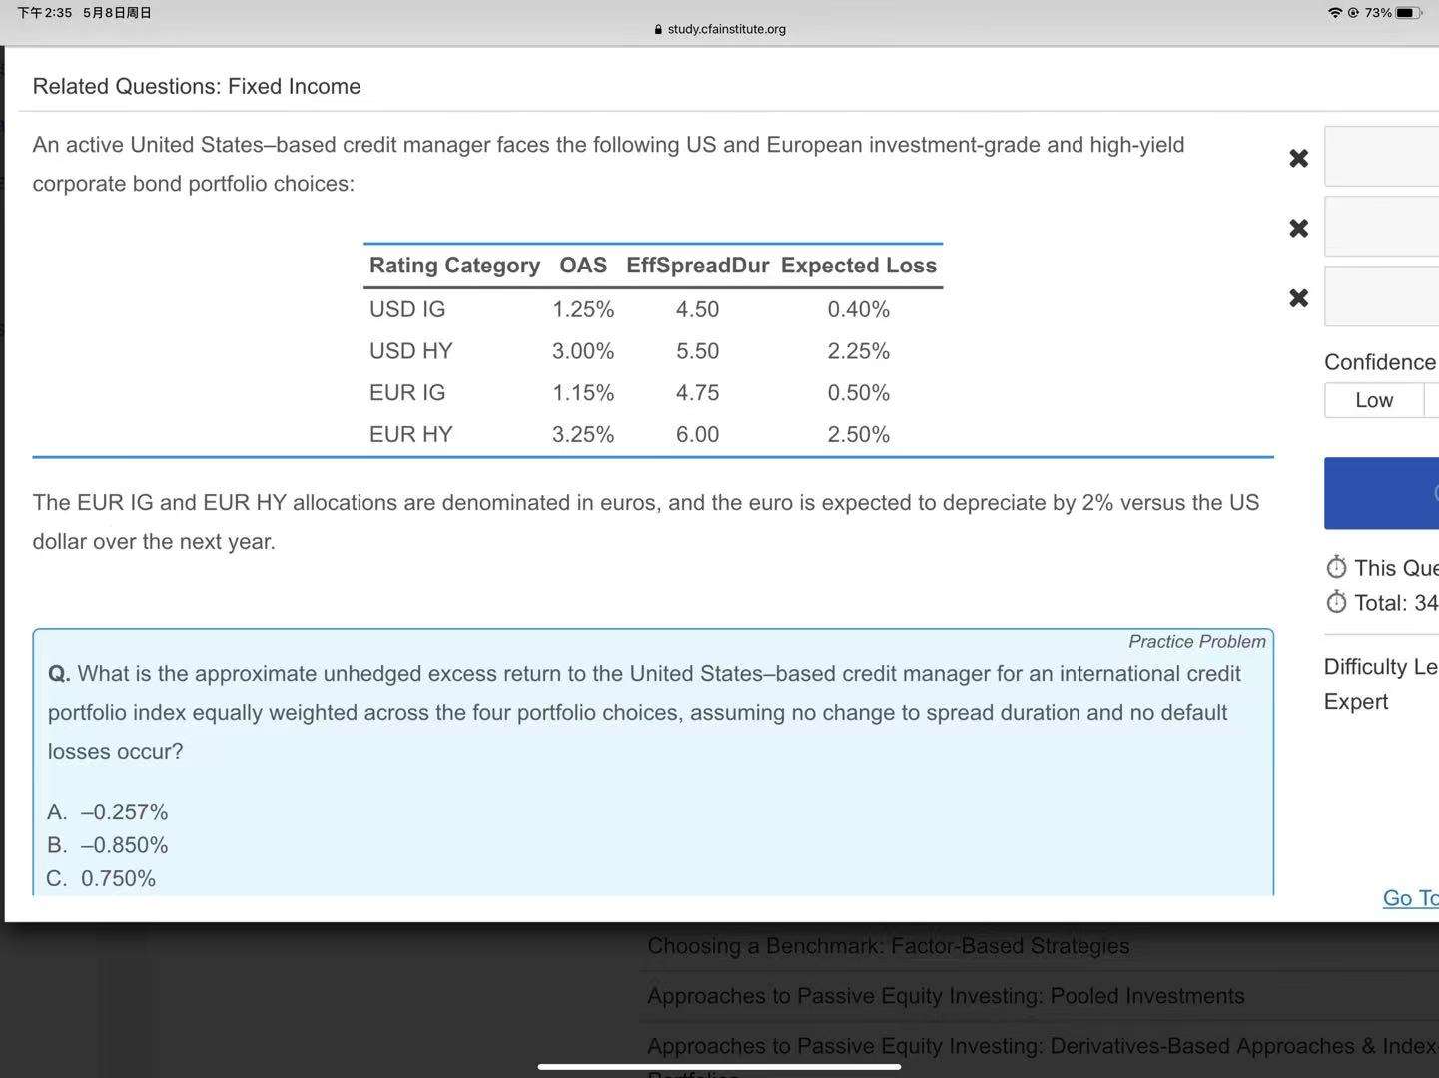Click the first X cross icon
The height and width of the screenshot is (1078, 1439).
(x=1298, y=158)
